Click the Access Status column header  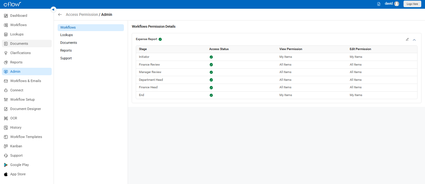point(219,49)
